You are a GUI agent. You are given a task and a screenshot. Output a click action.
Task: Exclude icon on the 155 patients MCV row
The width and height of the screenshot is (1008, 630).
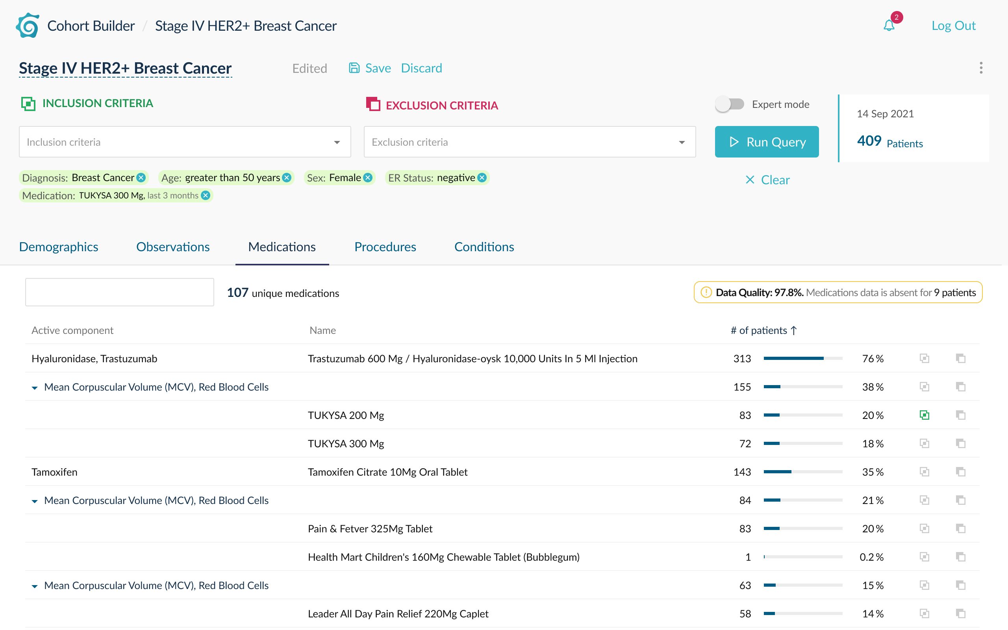click(960, 387)
